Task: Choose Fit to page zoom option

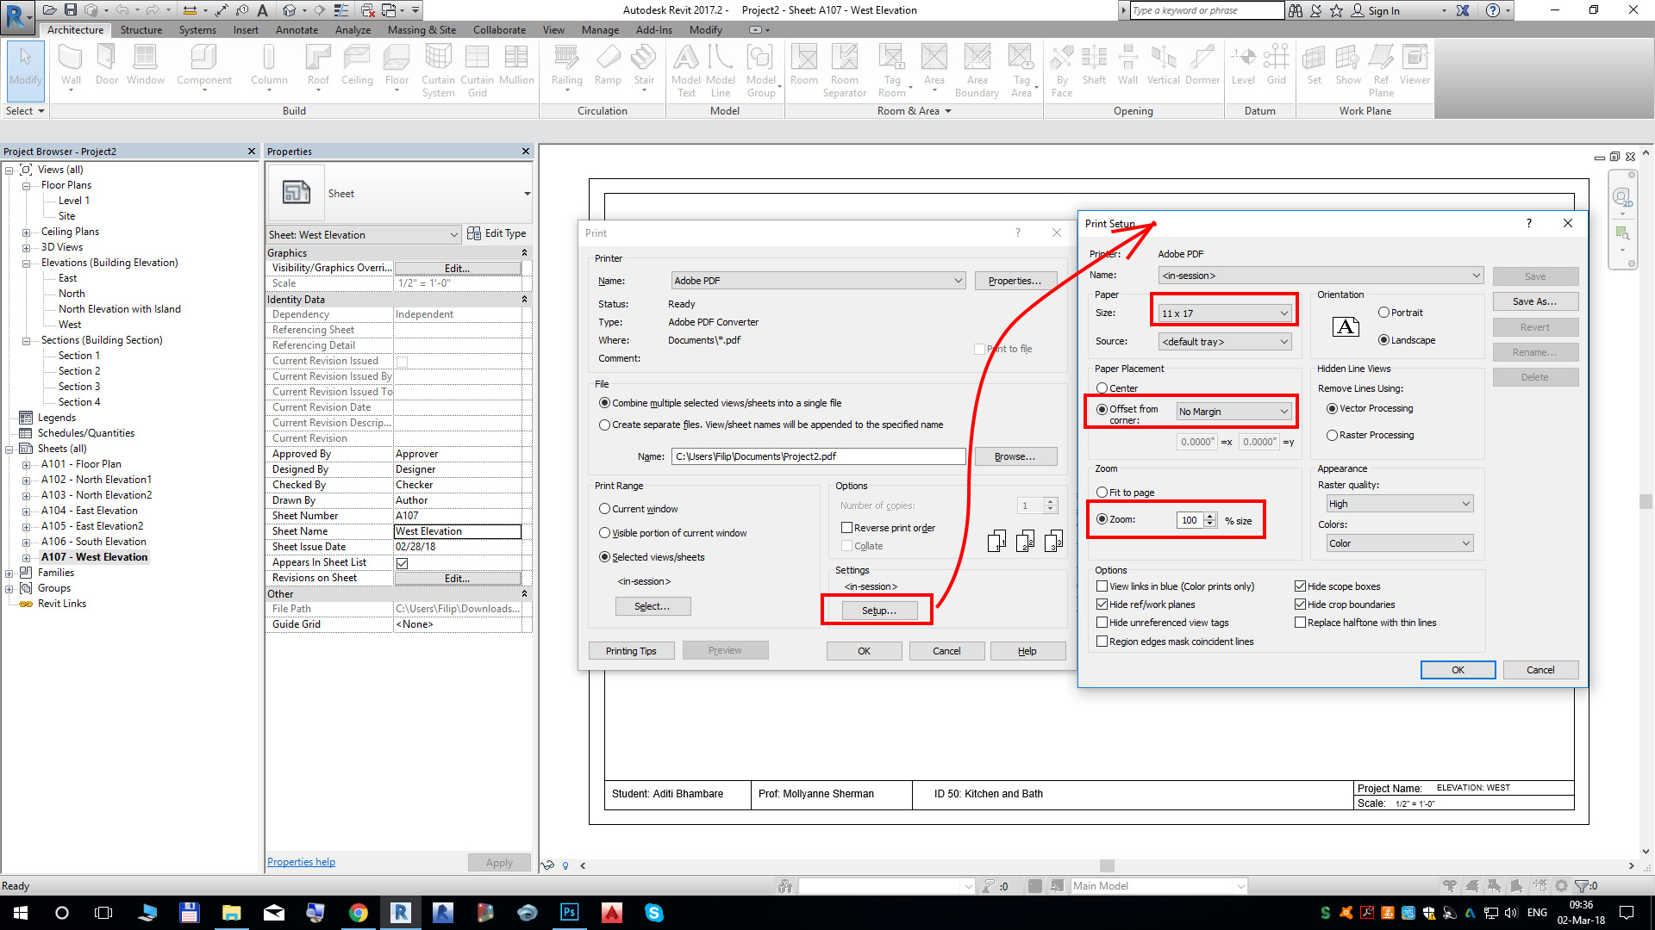Action: pos(1102,493)
